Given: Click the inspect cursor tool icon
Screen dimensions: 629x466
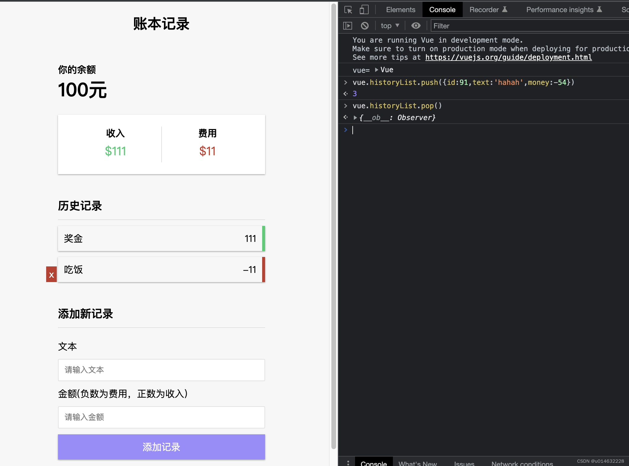Looking at the screenshot, I should [x=347, y=9].
